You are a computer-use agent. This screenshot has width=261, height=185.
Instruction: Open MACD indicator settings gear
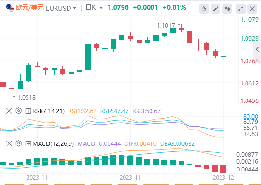(19, 143)
